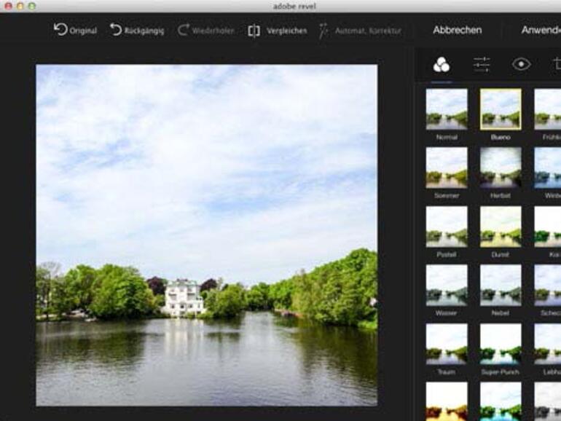Minimize the adobe revel window
The width and height of the screenshot is (561, 421).
20,6
